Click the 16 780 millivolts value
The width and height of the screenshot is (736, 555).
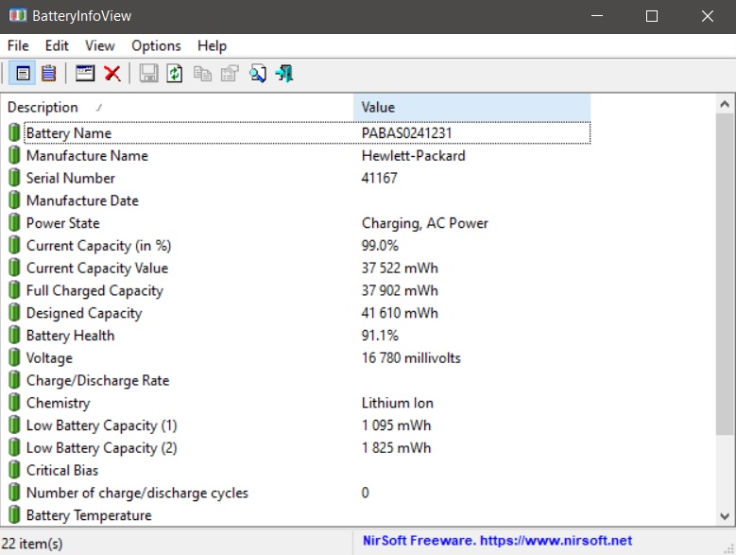click(x=411, y=358)
